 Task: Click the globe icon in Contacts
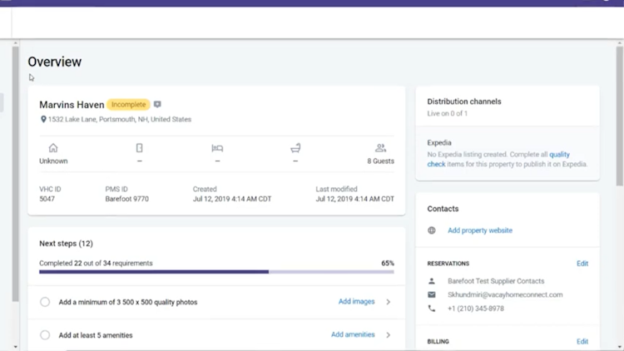point(432,230)
